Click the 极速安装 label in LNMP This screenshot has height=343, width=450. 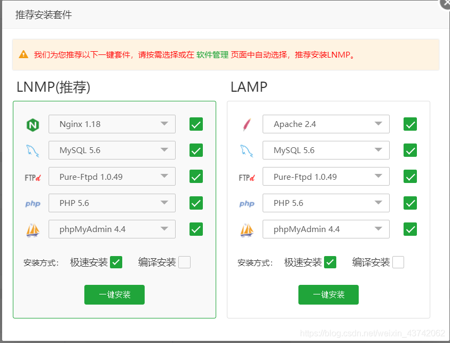pos(89,262)
